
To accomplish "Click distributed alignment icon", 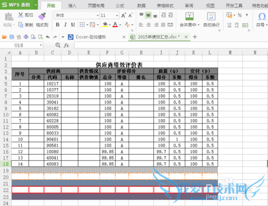I will coord(170,25).
